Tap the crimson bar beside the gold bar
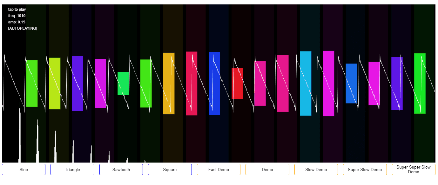 pyautogui.click(x=192, y=83)
